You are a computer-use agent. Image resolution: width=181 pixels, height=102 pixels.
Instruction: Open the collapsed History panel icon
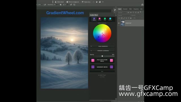tap(115, 10)
